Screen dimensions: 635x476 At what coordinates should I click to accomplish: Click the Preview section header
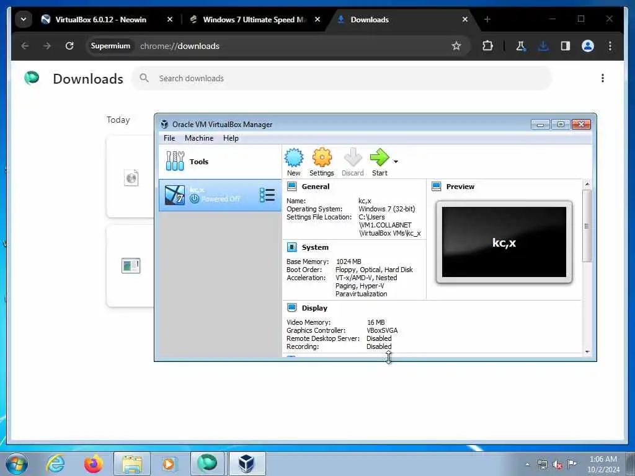point(460,187)
